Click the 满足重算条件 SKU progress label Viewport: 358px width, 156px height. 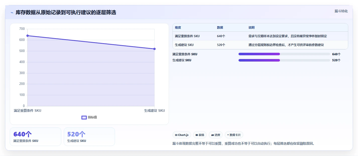click(185, 54)
